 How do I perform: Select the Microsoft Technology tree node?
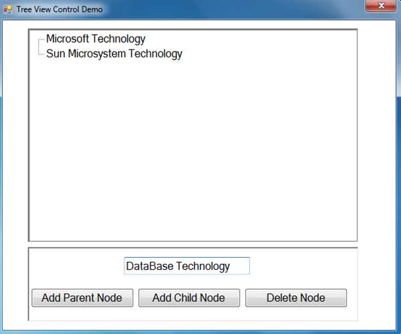click(x=96, y=39)
